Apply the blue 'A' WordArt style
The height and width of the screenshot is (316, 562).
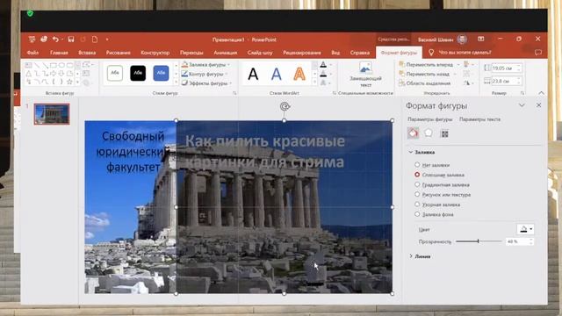pos(276,74)
